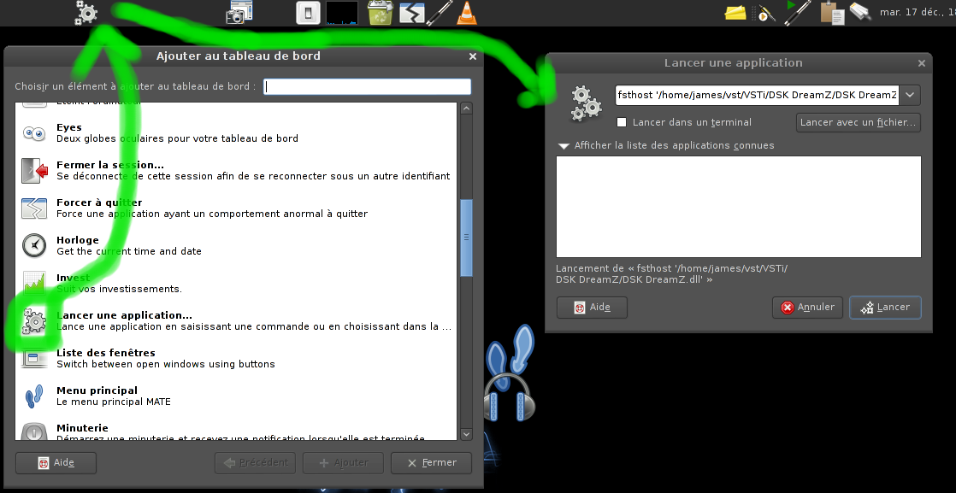Click the network connection icon in the system tray

pyautogui.click(x=860, y=12)
